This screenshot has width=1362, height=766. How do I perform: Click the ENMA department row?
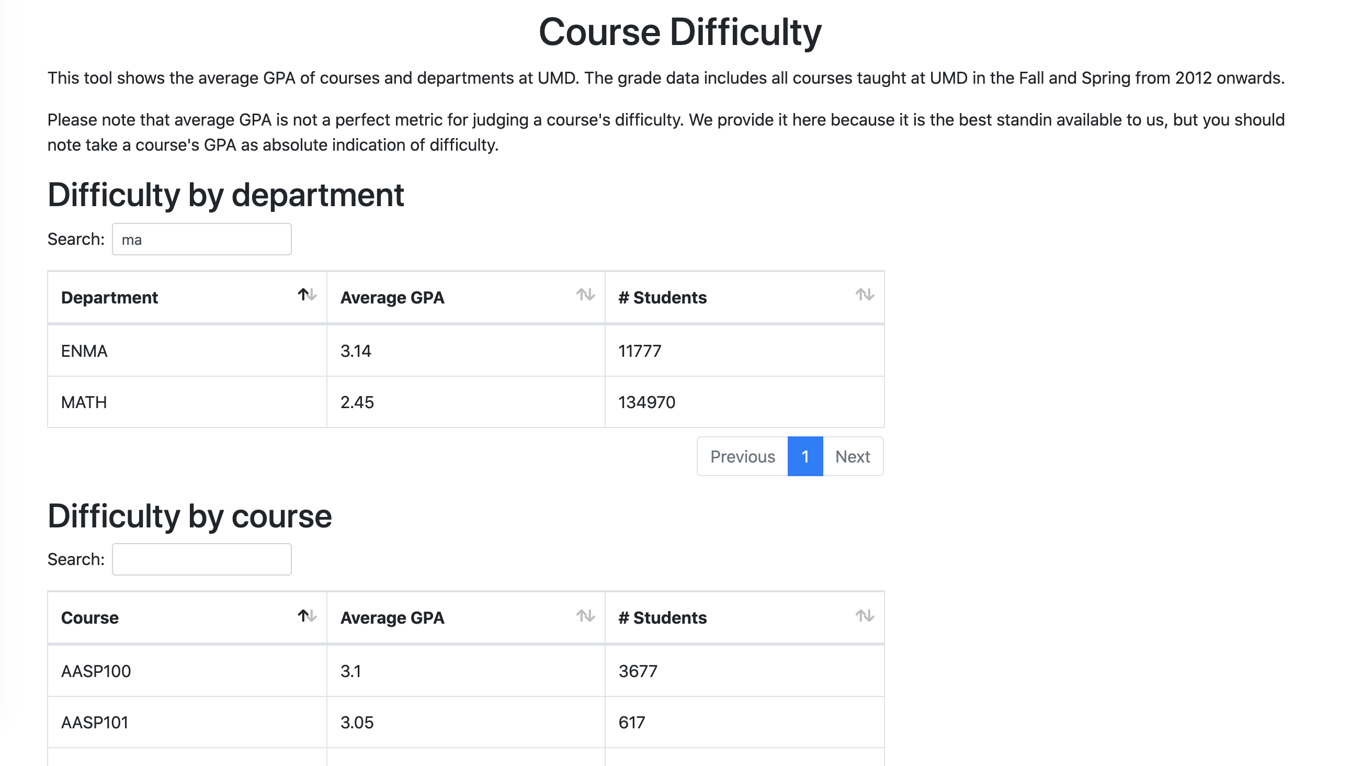point(85,351)
